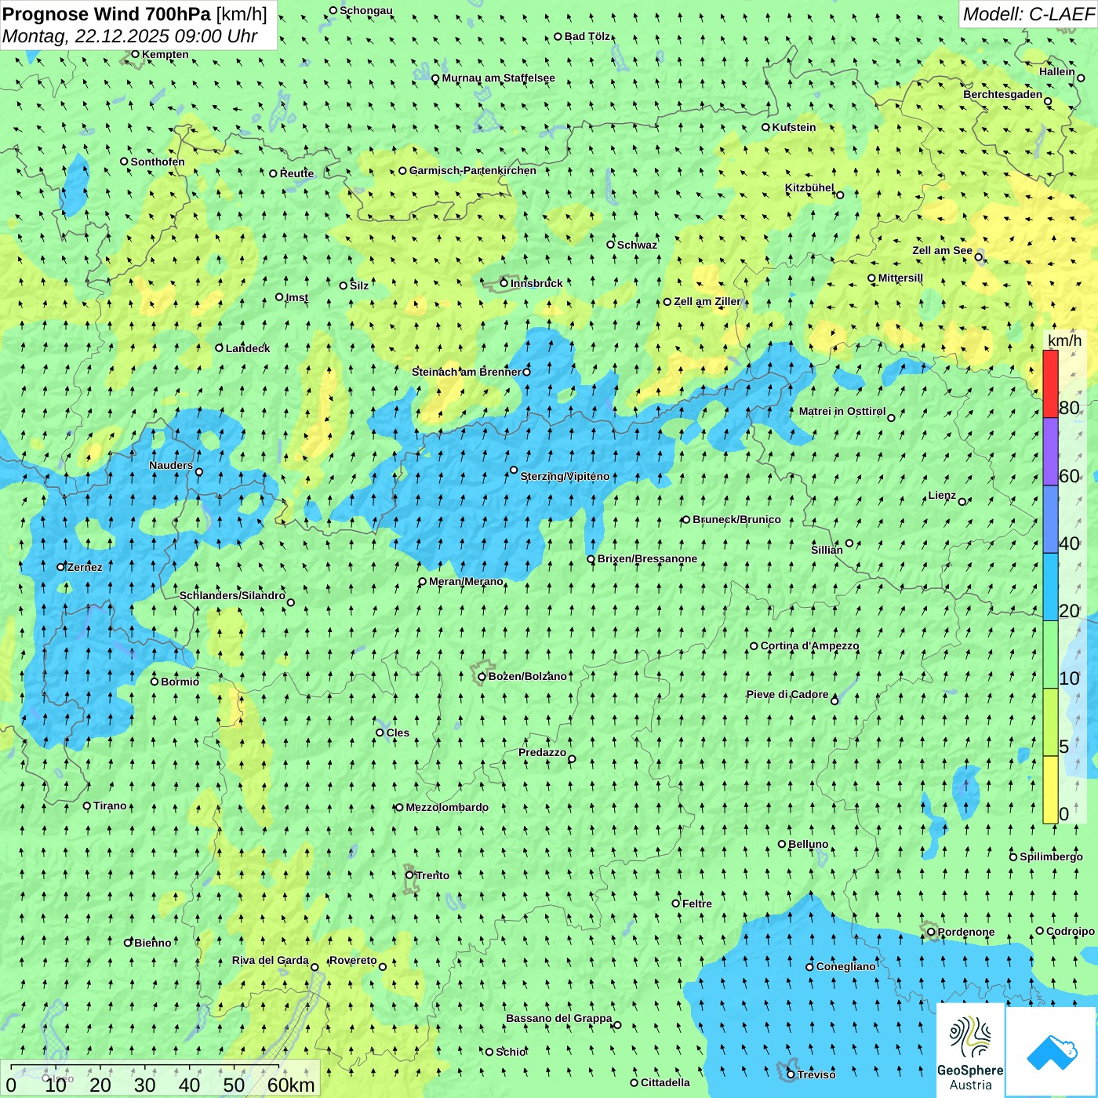Viewport: 1098px width, 1098px height.
Task: Click the Murnau am Staffelsee label
Action: point(498,78)
